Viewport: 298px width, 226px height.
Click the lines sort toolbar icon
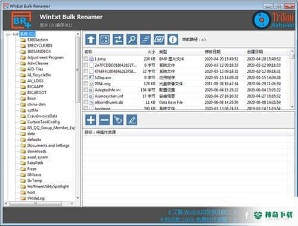tap(145, 39)
